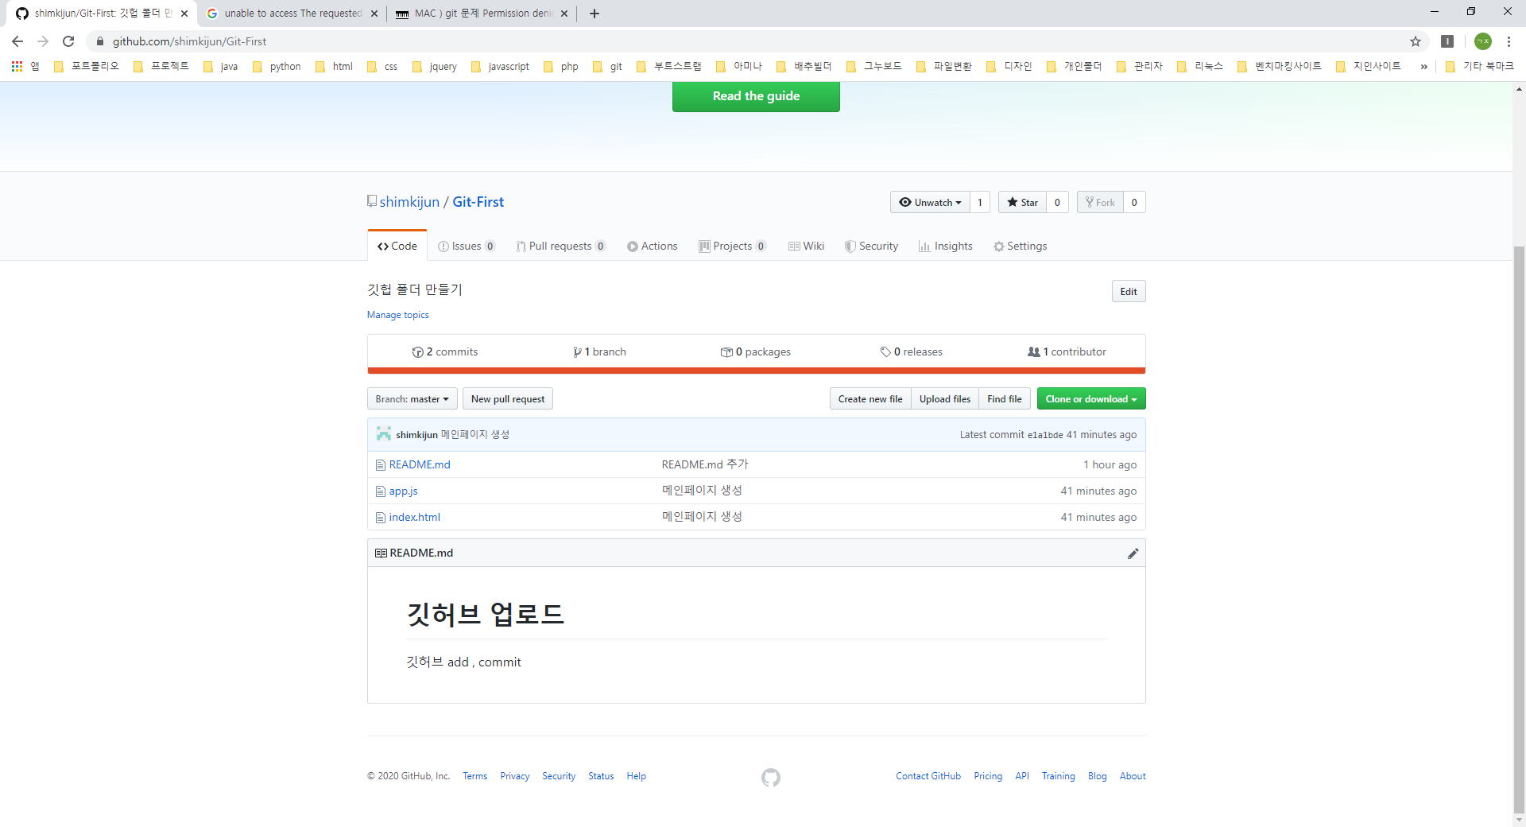Open the git bookmark folder
The height and width of the screenshot is (827, 1526).
[607, 66]
